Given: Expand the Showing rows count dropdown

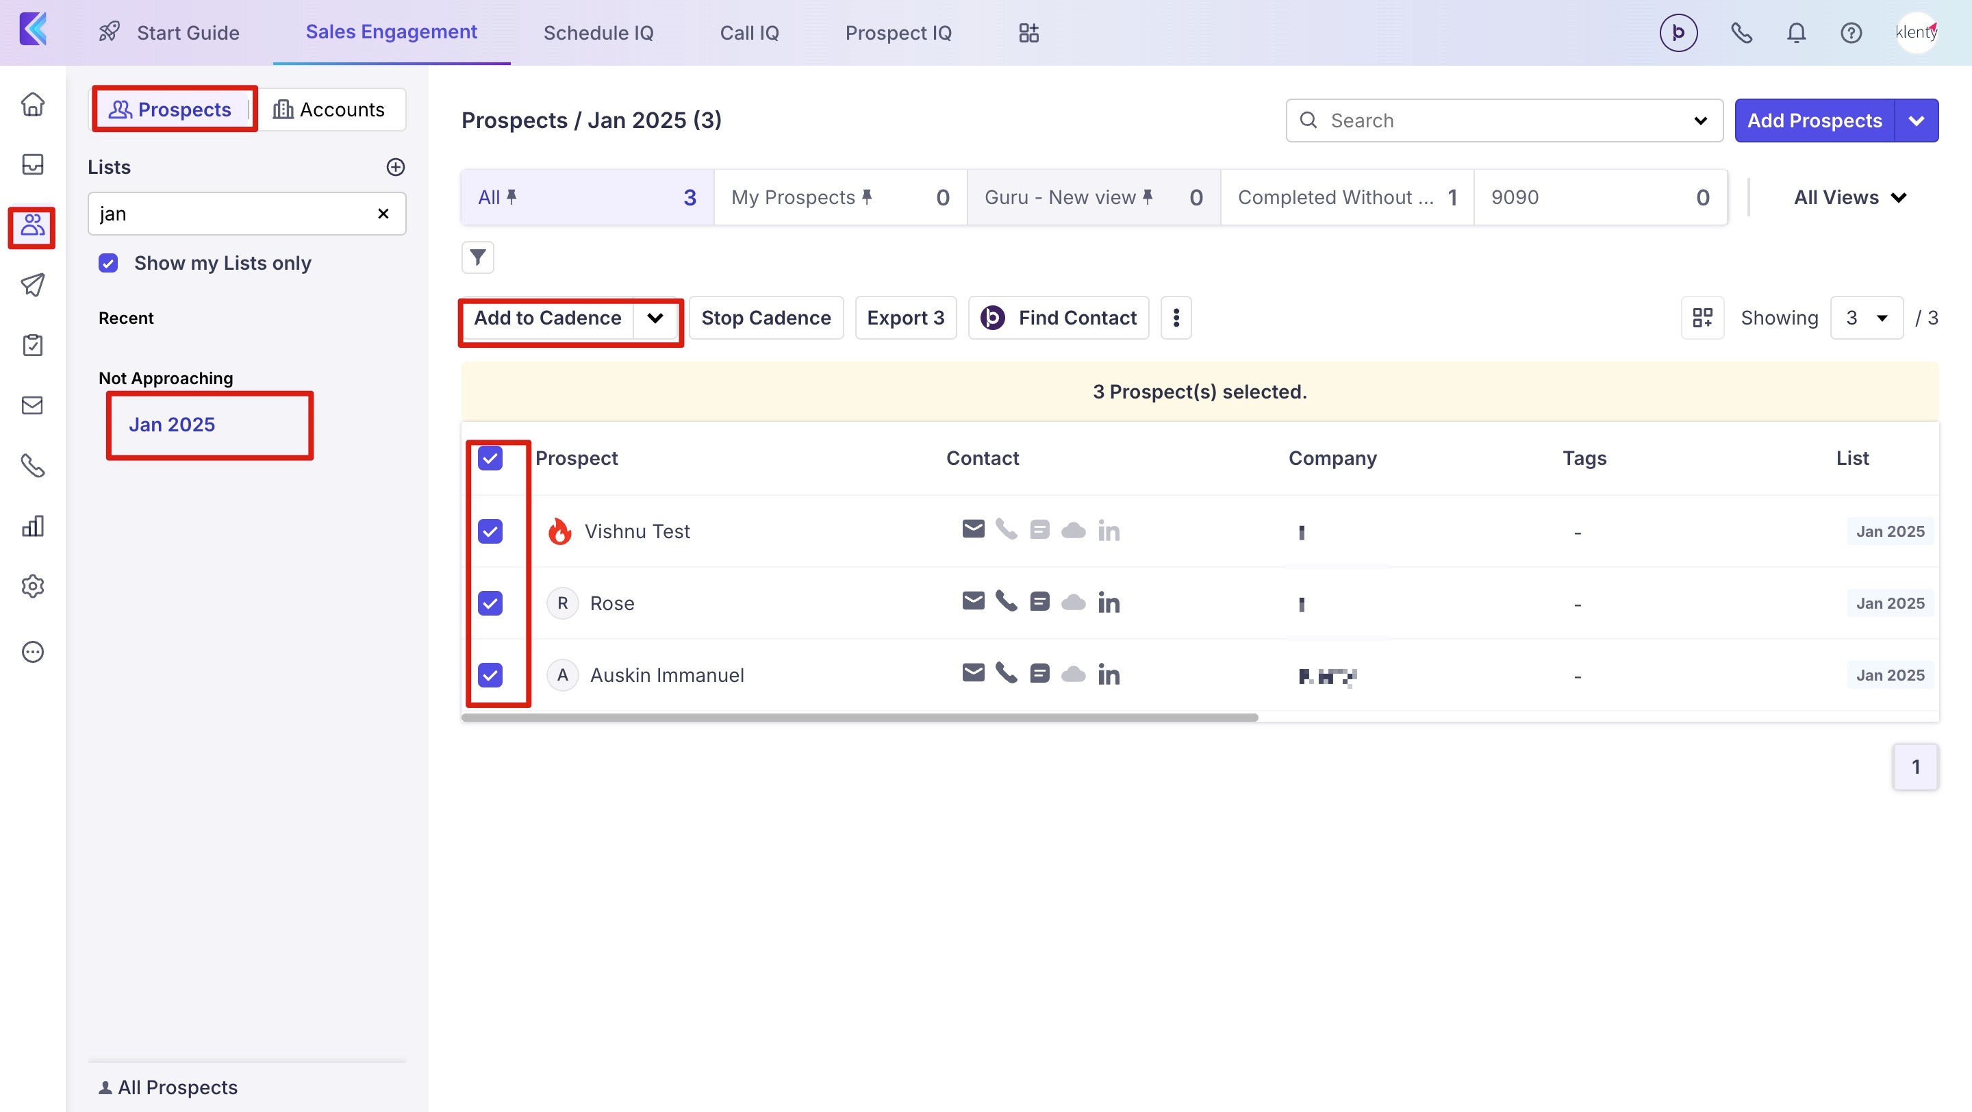Looking at the screenshot, I should click(1866, 318).
